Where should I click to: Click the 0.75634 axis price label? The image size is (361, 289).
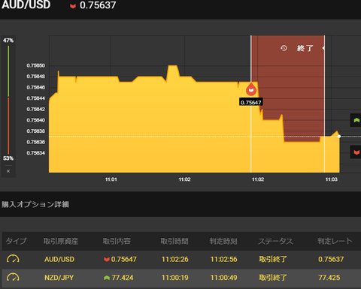pyautogui.click(x=36, y=153)
